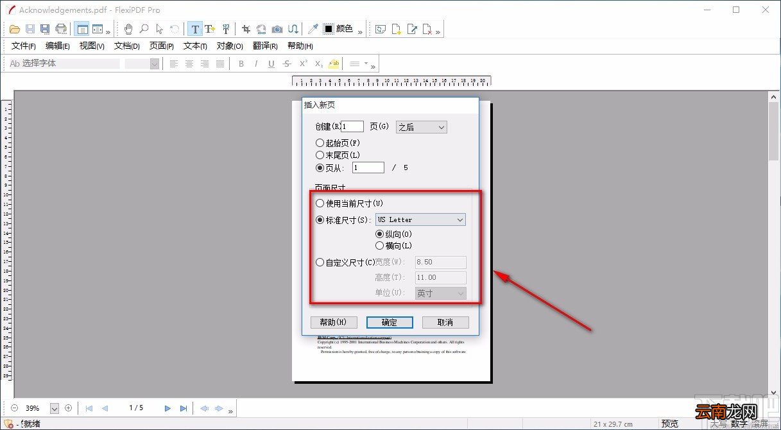
Task: Open the 文件(F) menu
Action: [x=24, y=46]
